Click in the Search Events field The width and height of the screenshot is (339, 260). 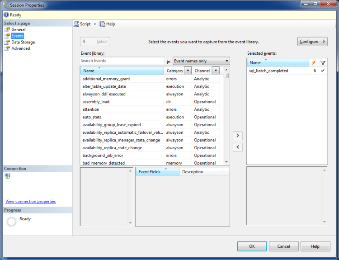pyautogui.click(x=122, y=61)
